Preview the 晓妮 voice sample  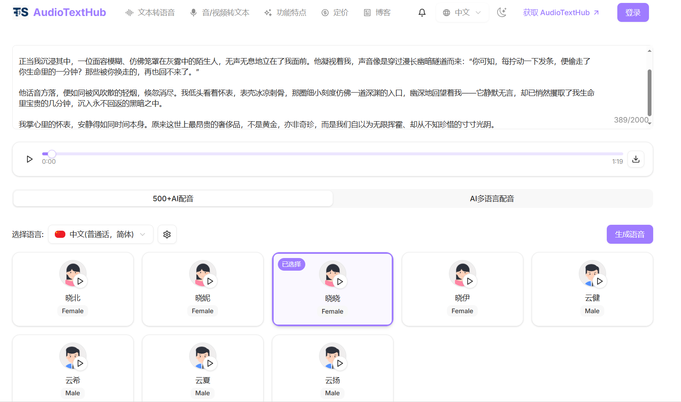pos(210,281)
